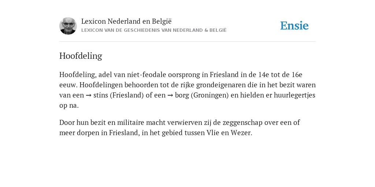375x187 pixels.
Task: Click the arrow icon before borg
Action: pyautogui.click(x=170, y=95)
